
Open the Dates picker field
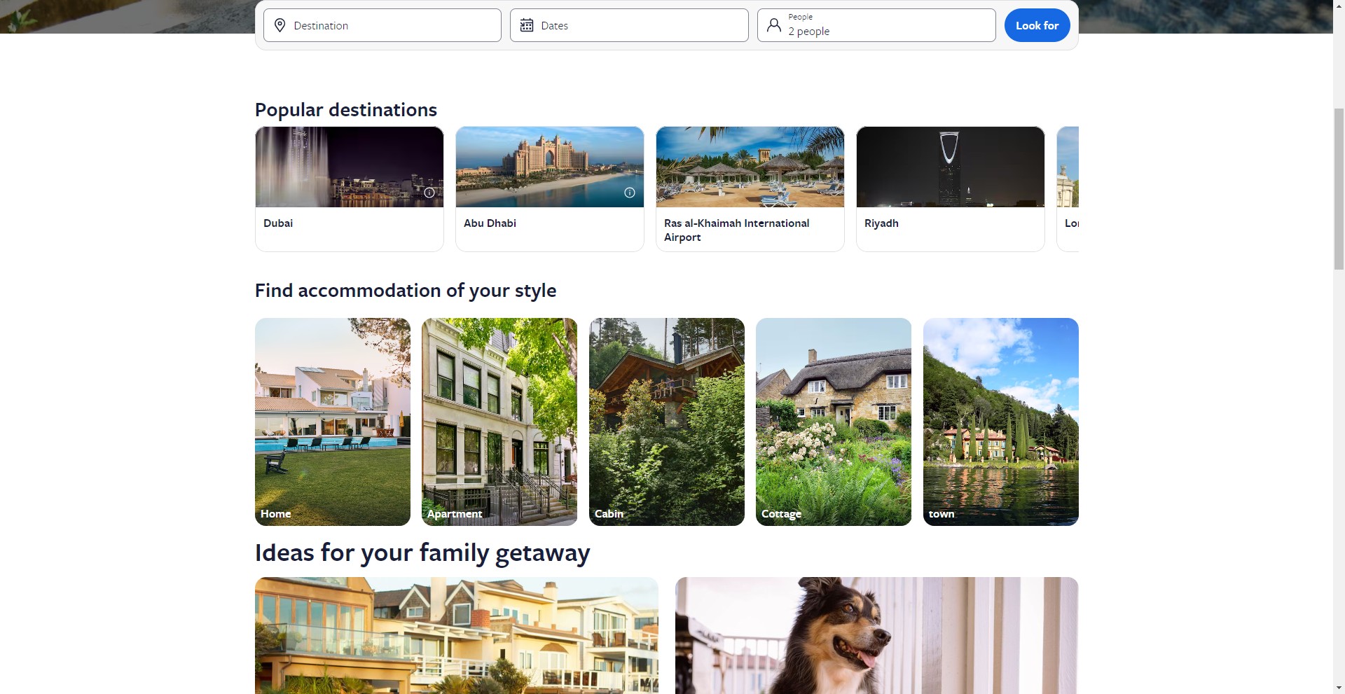pos(629,25)
